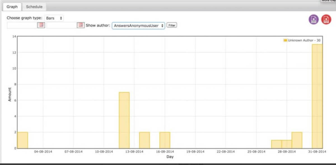The width and height of the screenshot is (336, 165).
Task: Select the bar with amount 7
Action: [x=124, y=120]
